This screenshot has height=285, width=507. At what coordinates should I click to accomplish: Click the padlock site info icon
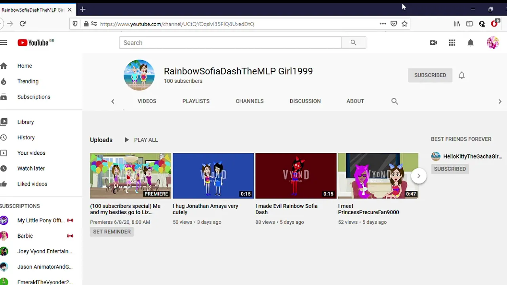pyautogui.click(x=86, y=24)
